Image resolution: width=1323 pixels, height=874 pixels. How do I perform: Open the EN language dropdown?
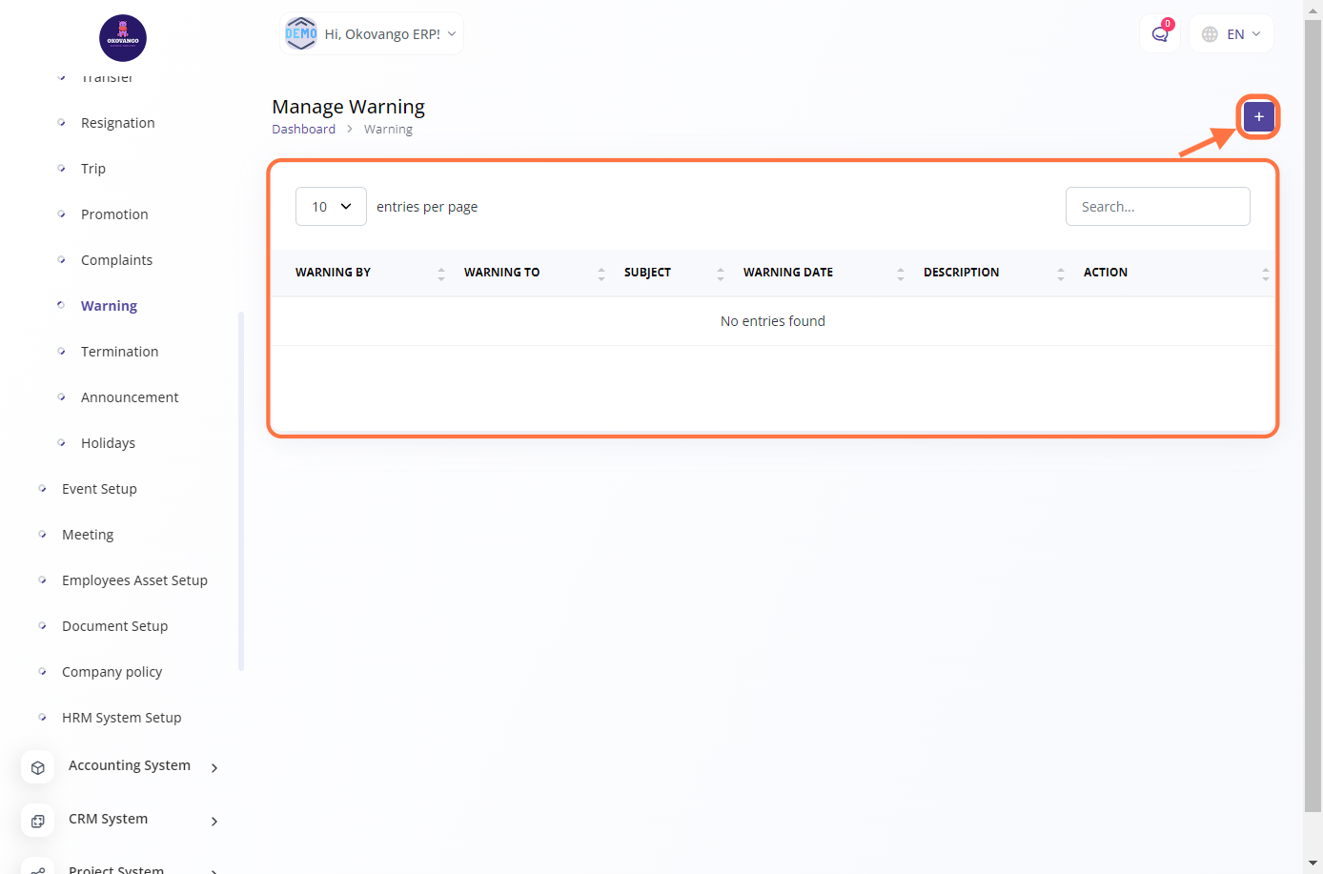coord(1231,34)
